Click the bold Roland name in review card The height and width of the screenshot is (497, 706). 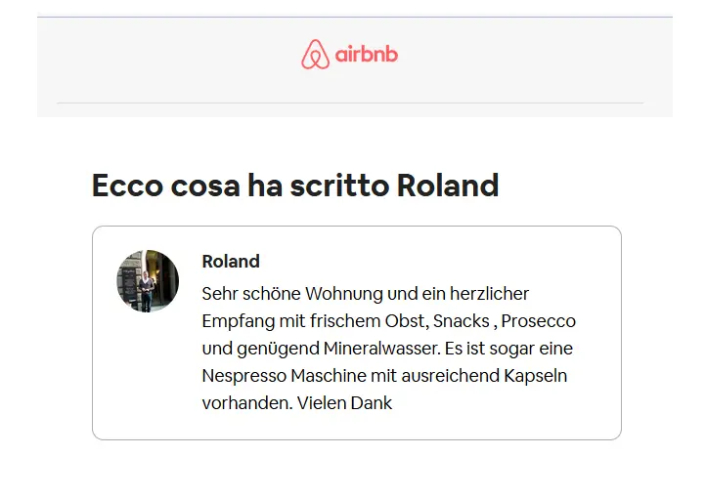pos(231,262)
